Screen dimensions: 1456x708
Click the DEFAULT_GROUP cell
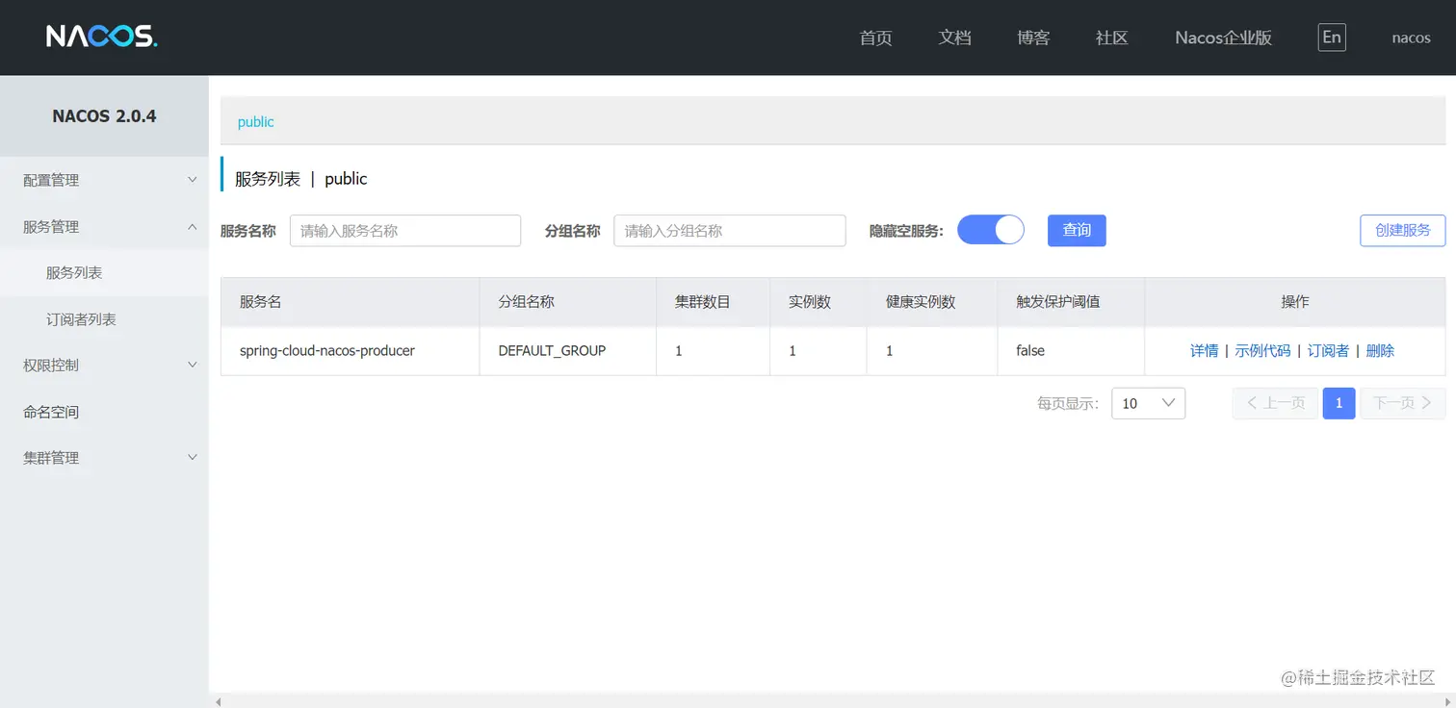click(568, 350)
